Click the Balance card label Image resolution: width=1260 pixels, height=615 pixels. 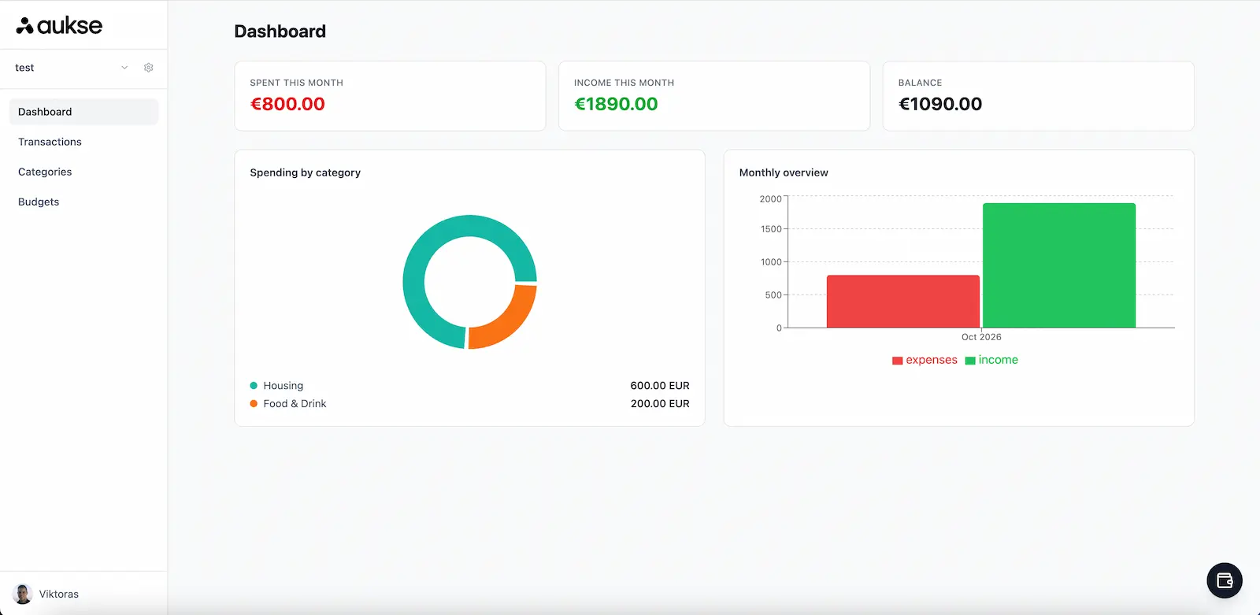pos(921,83)
